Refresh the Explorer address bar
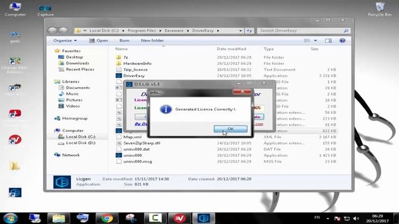The width and height of the screenshot is (399, 224). coord(249,30)
